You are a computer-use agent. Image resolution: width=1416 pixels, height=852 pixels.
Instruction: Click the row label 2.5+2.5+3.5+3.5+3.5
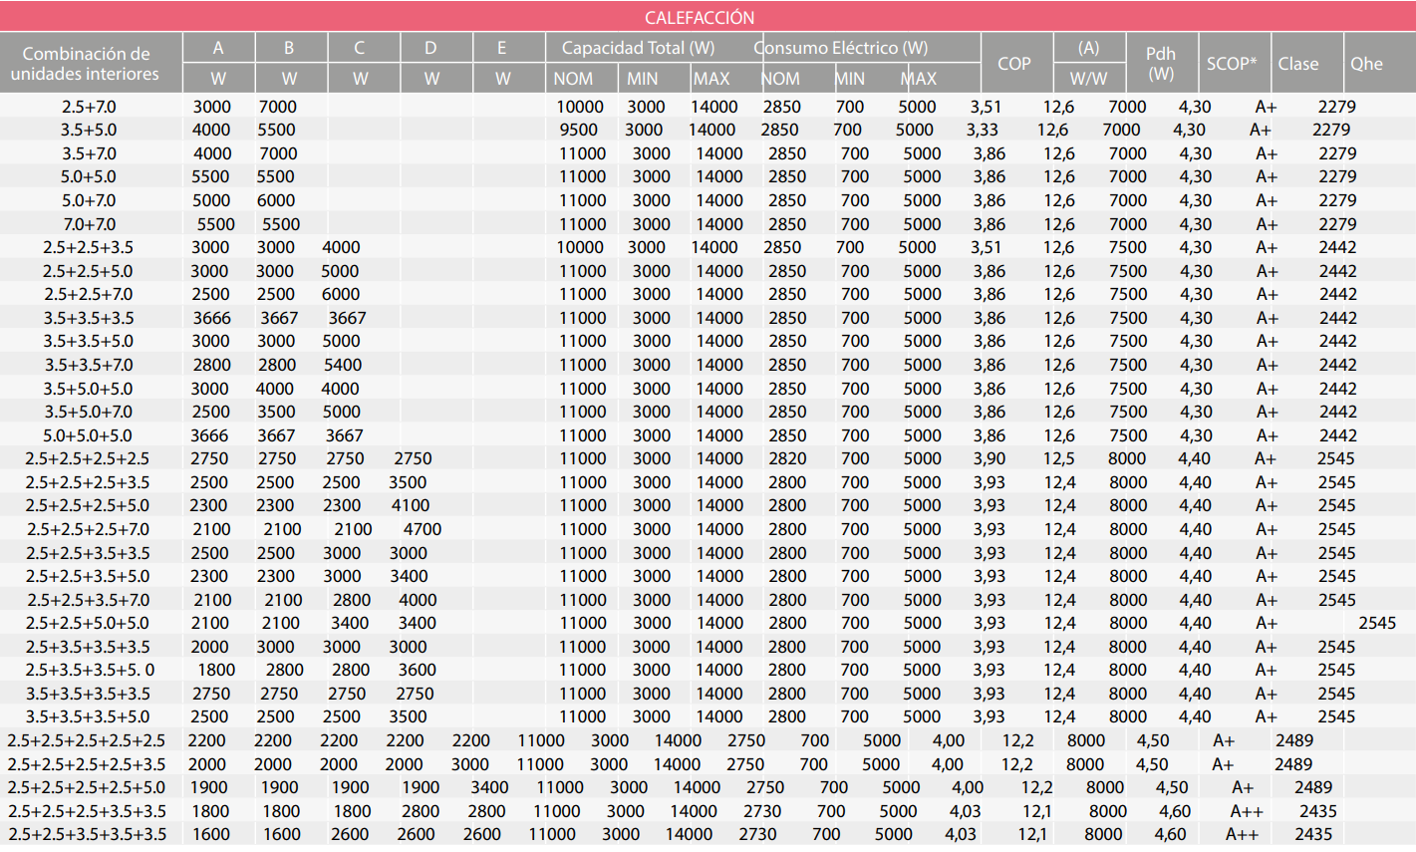click(x=87, y=834)
